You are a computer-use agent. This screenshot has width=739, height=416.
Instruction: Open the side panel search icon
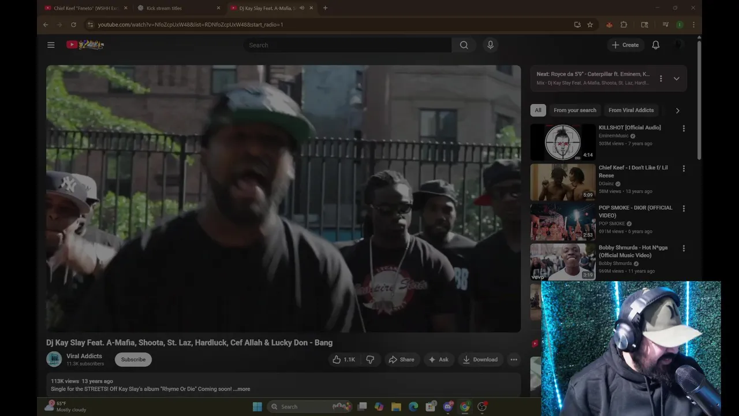(x=645, y=25)
